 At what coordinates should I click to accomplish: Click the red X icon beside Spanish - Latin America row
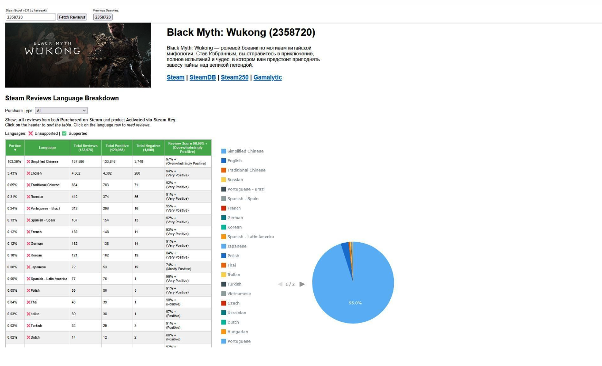click(x=28, y=279)
